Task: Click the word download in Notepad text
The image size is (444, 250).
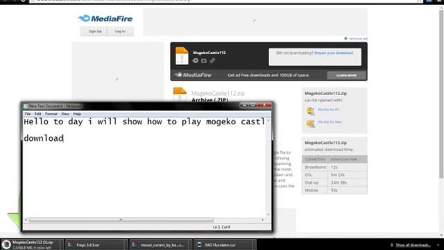Action: point(44,138)
